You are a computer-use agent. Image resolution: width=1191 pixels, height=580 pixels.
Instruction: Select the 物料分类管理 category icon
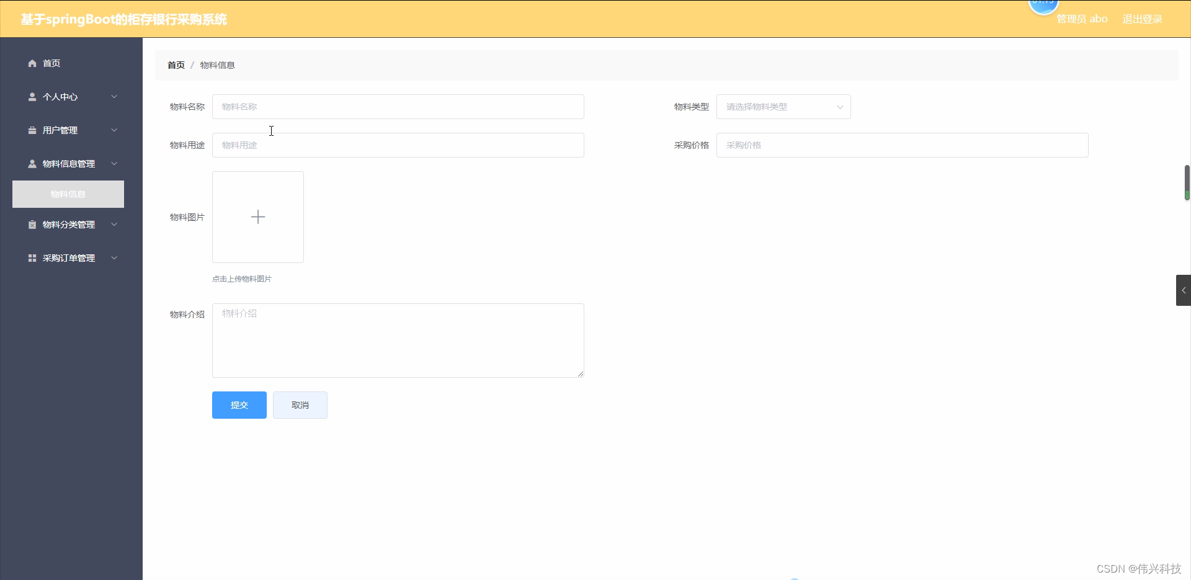coord(31,225)
